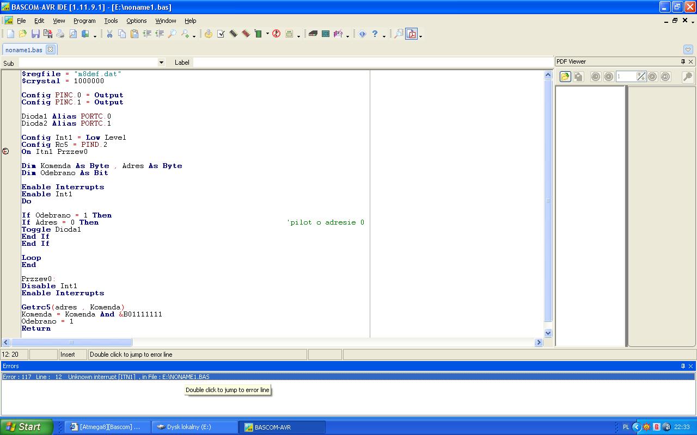Image resolution: width=697 pixels, height=435 pixels.
Task: Pin the Errors panel
Action: (x=683, y=366)
